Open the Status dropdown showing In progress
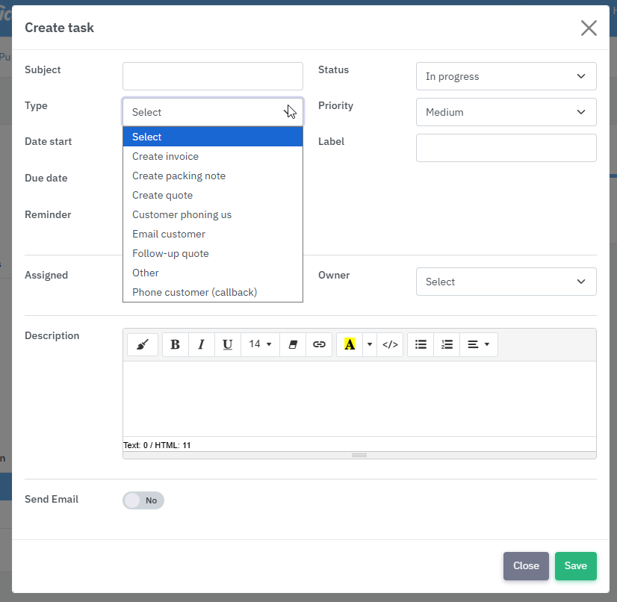The height and width of the screenshot is (602, 617). point(506,76)
